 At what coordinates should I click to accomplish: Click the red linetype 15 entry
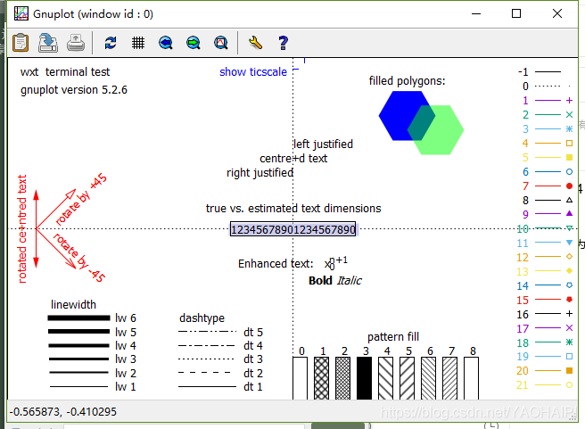[x=545, y=300]
